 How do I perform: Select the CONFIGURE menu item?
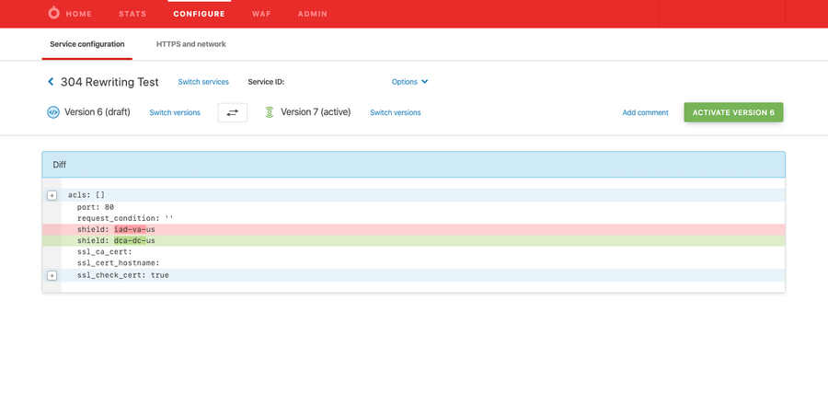[199, 14]
